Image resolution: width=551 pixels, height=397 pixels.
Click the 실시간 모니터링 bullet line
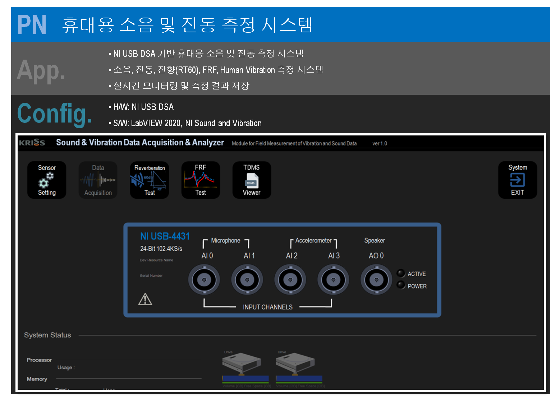click(x=181, y=86)
